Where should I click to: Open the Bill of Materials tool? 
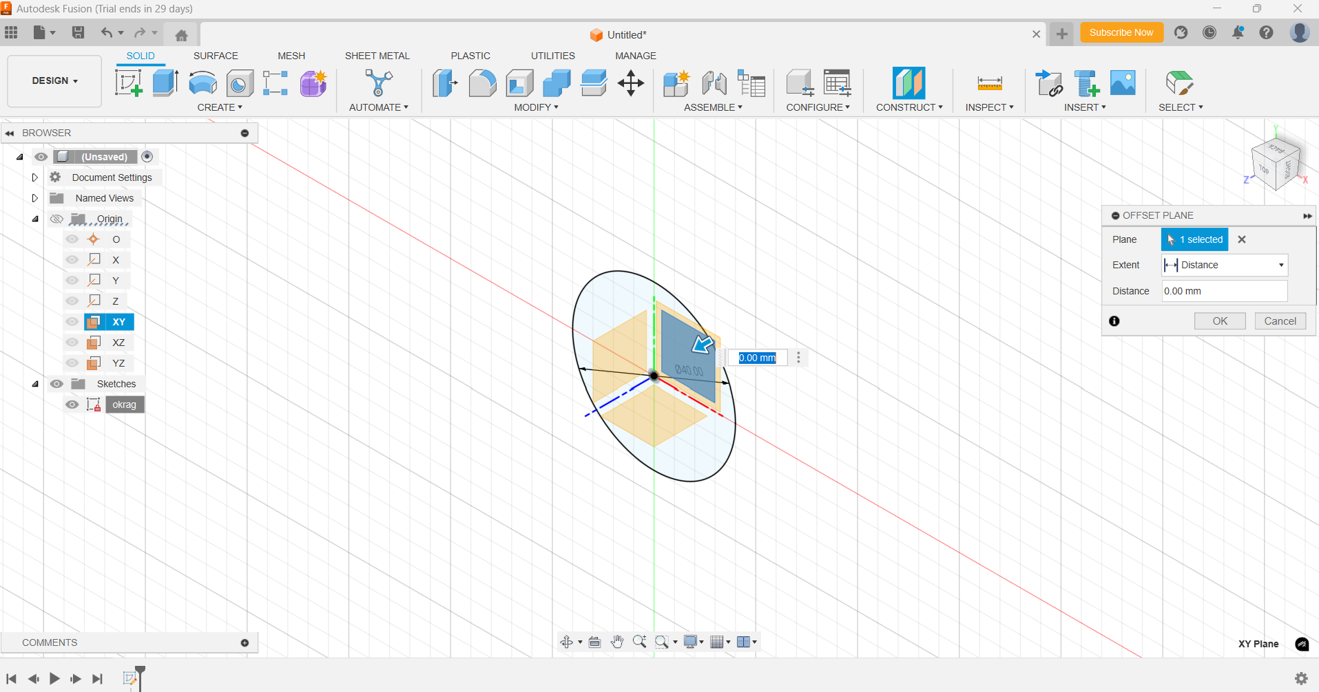751,83
